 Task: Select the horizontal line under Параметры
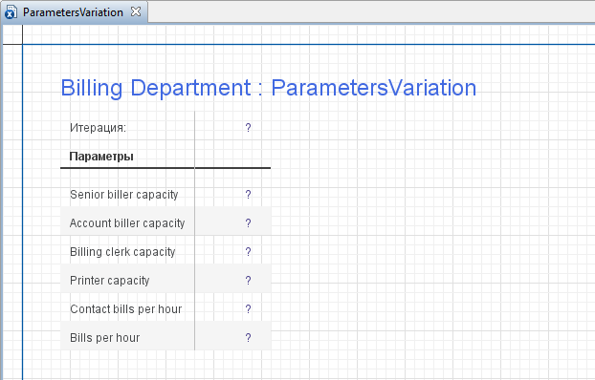[x=165, y=168]
